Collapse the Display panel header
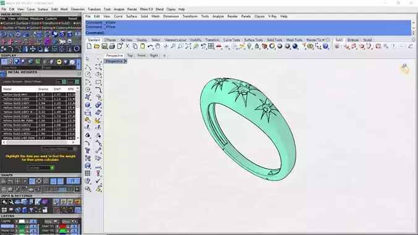 pyautogui.click(x=40, y=56)
